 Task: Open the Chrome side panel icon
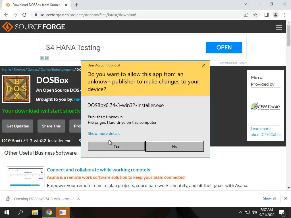(x=267, y=15)
